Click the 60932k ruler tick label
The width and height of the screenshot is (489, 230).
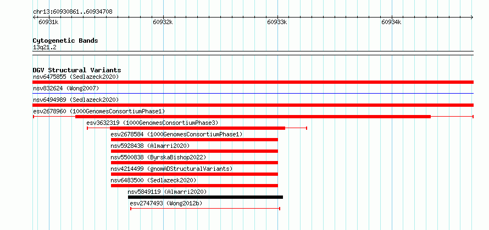(163, 22)
